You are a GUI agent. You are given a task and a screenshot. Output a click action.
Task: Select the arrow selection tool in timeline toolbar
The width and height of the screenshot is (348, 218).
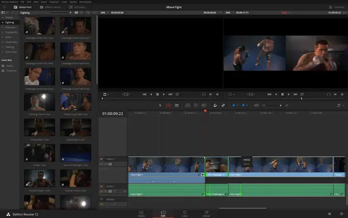point(160,105)
